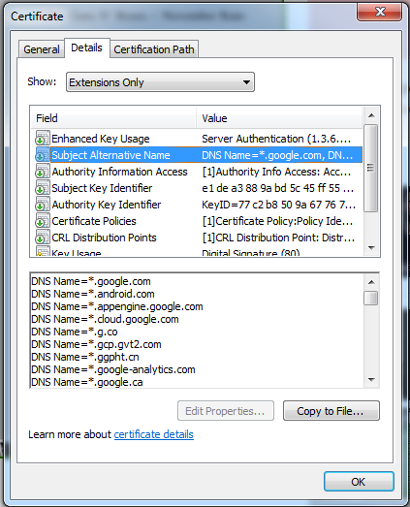This screenshot has width=410, height=507.
Task: Select the Subject Alternative Name field
Action: click(110, 155)
